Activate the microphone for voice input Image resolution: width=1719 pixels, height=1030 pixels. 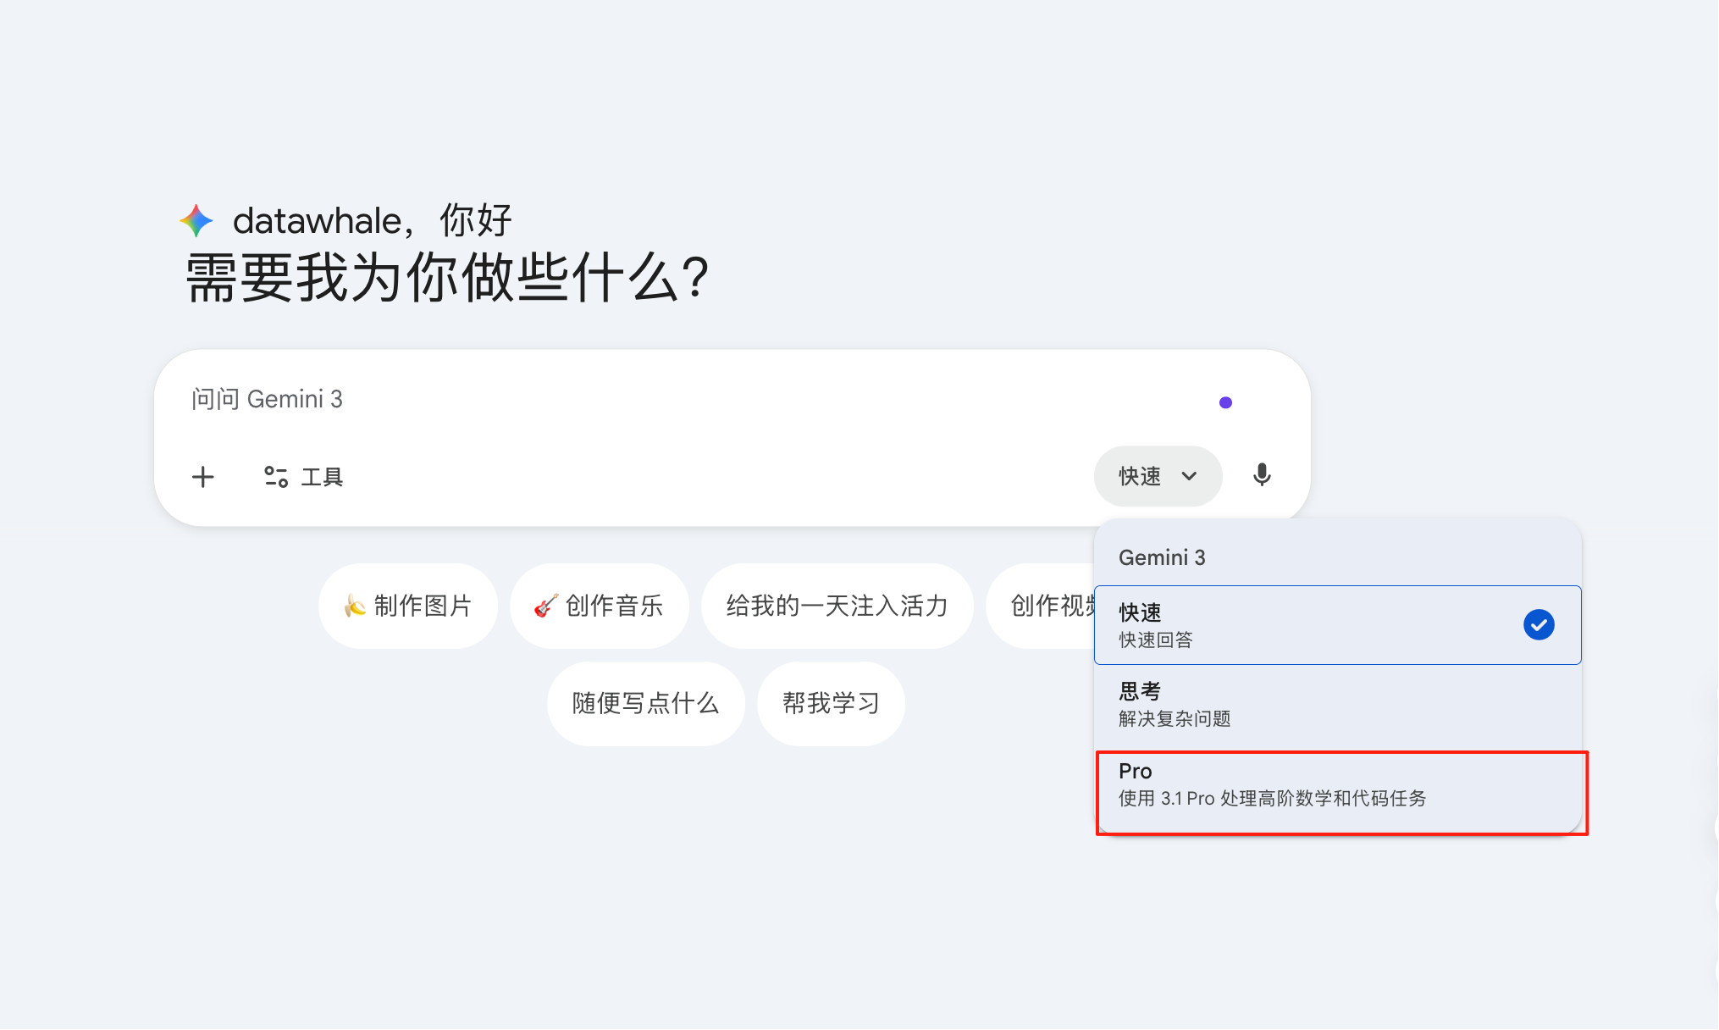[1261, 476]
